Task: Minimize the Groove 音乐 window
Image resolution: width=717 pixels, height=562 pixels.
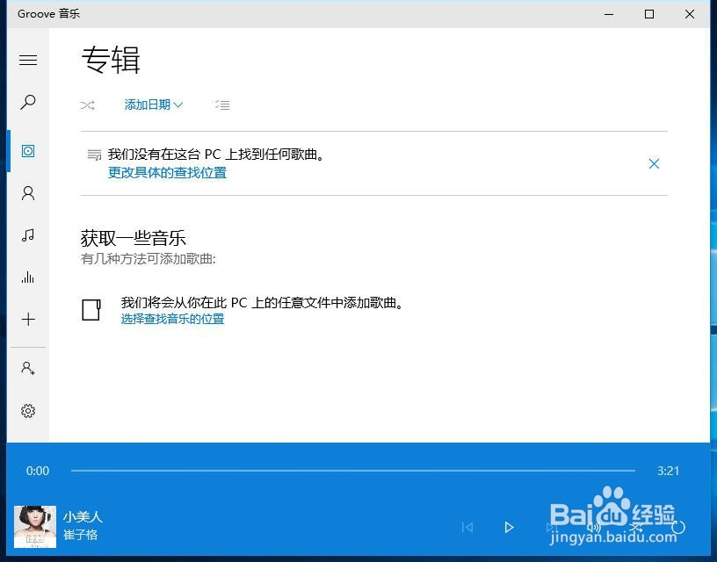Action: tap(609, 14)
